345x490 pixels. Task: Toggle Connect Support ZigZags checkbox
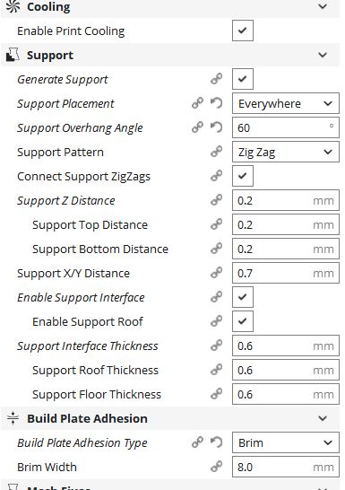(242, 176)
